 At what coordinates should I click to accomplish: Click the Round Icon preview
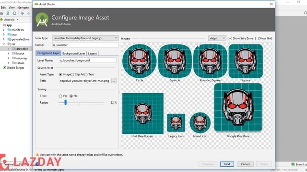(200, 123)
